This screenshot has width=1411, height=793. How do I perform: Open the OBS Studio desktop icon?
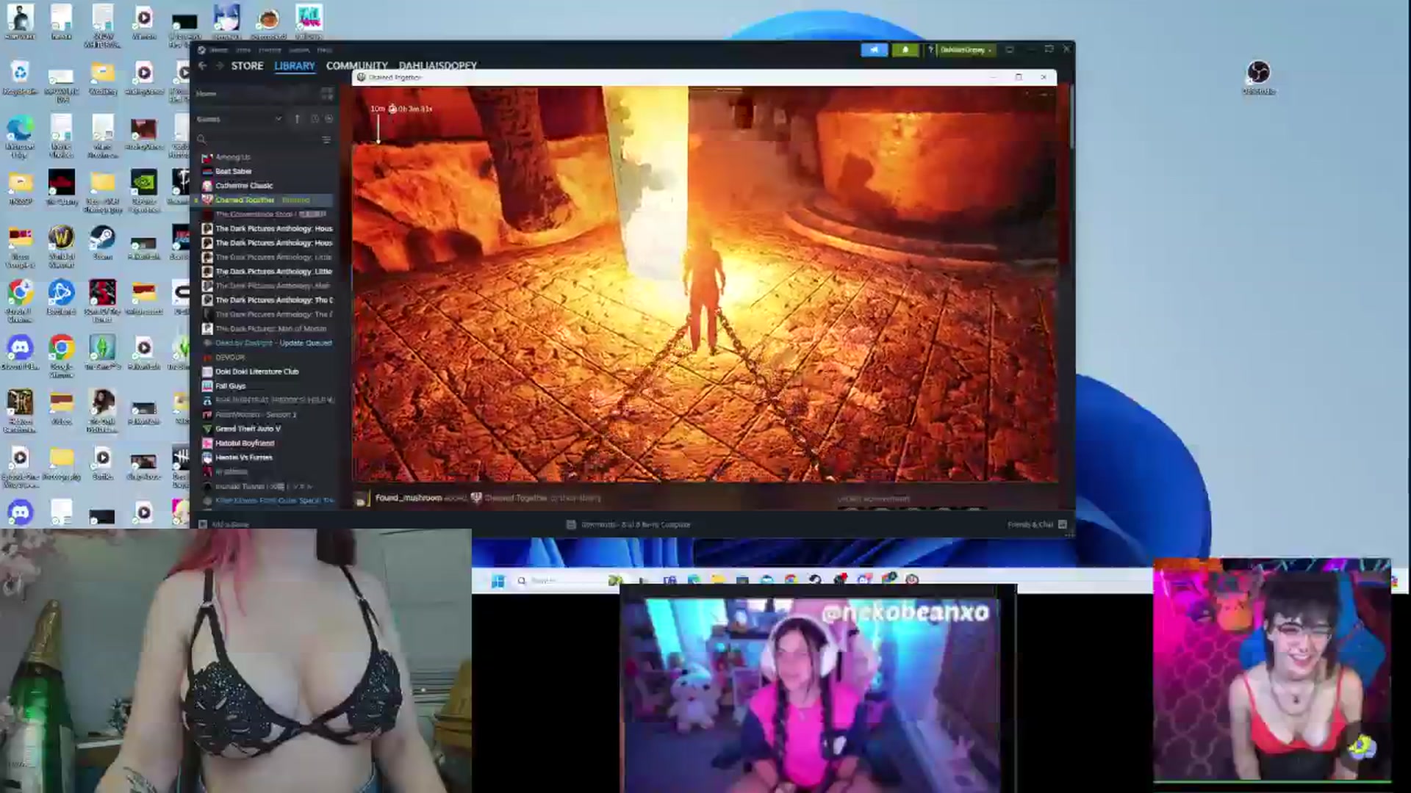point(1258,77)
